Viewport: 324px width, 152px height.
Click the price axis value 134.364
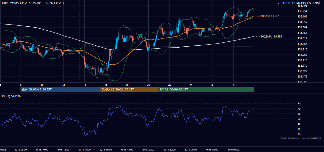click(302, 44)
